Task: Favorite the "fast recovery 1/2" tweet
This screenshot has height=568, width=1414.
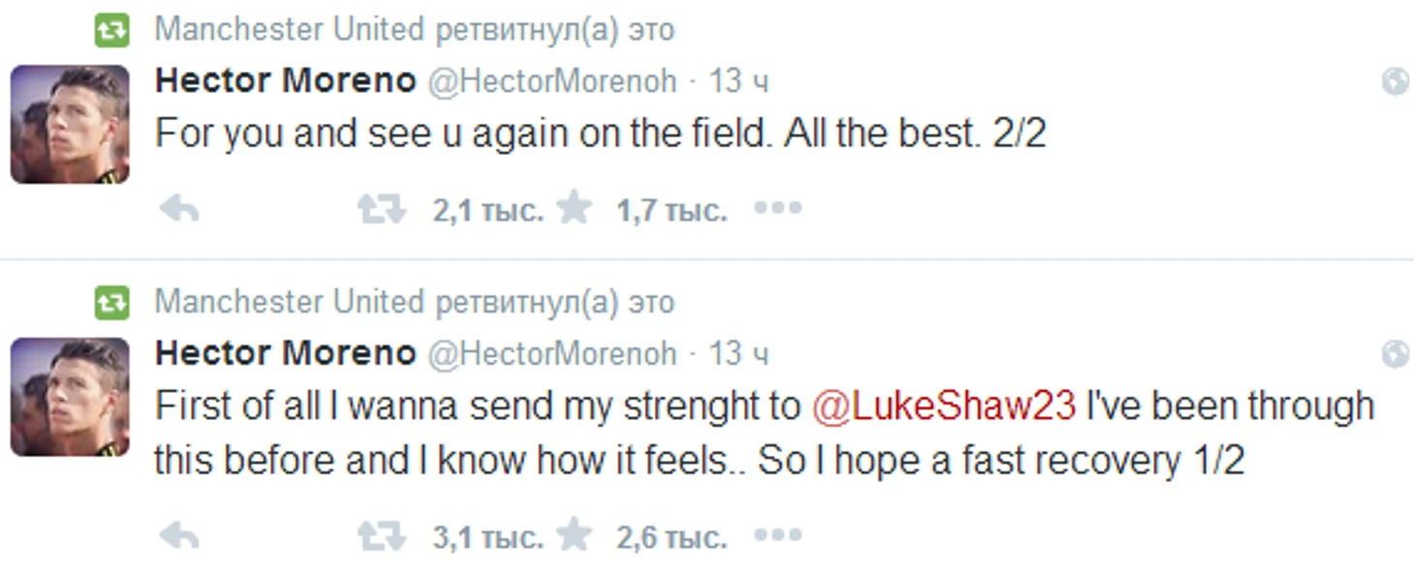Action: pyautogui.click(x=575, y=536)
